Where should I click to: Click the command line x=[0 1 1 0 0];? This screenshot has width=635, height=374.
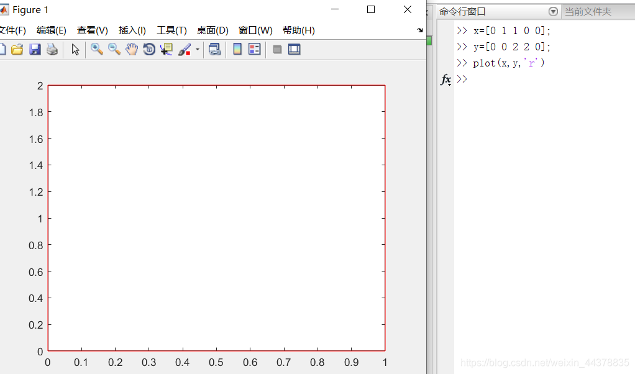coord(512,31)
